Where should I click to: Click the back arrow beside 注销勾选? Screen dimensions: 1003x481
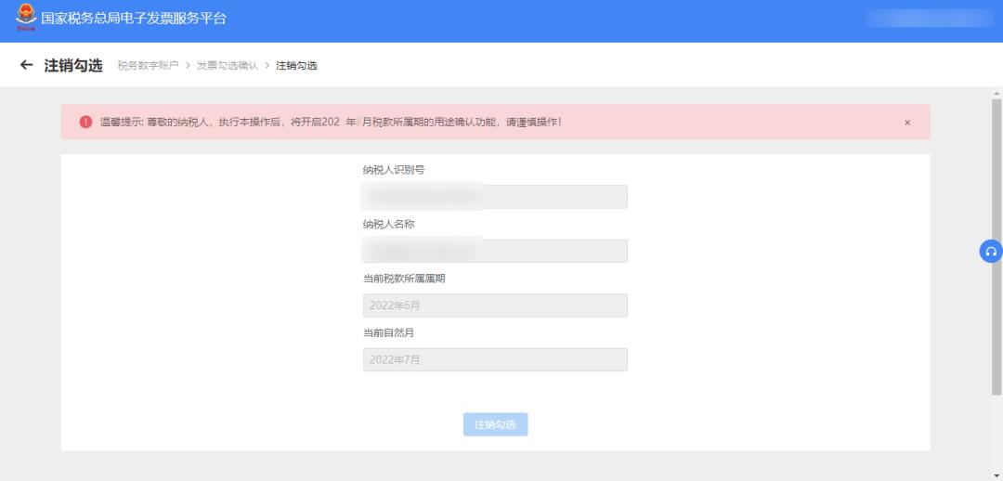[x=26, y=65]
